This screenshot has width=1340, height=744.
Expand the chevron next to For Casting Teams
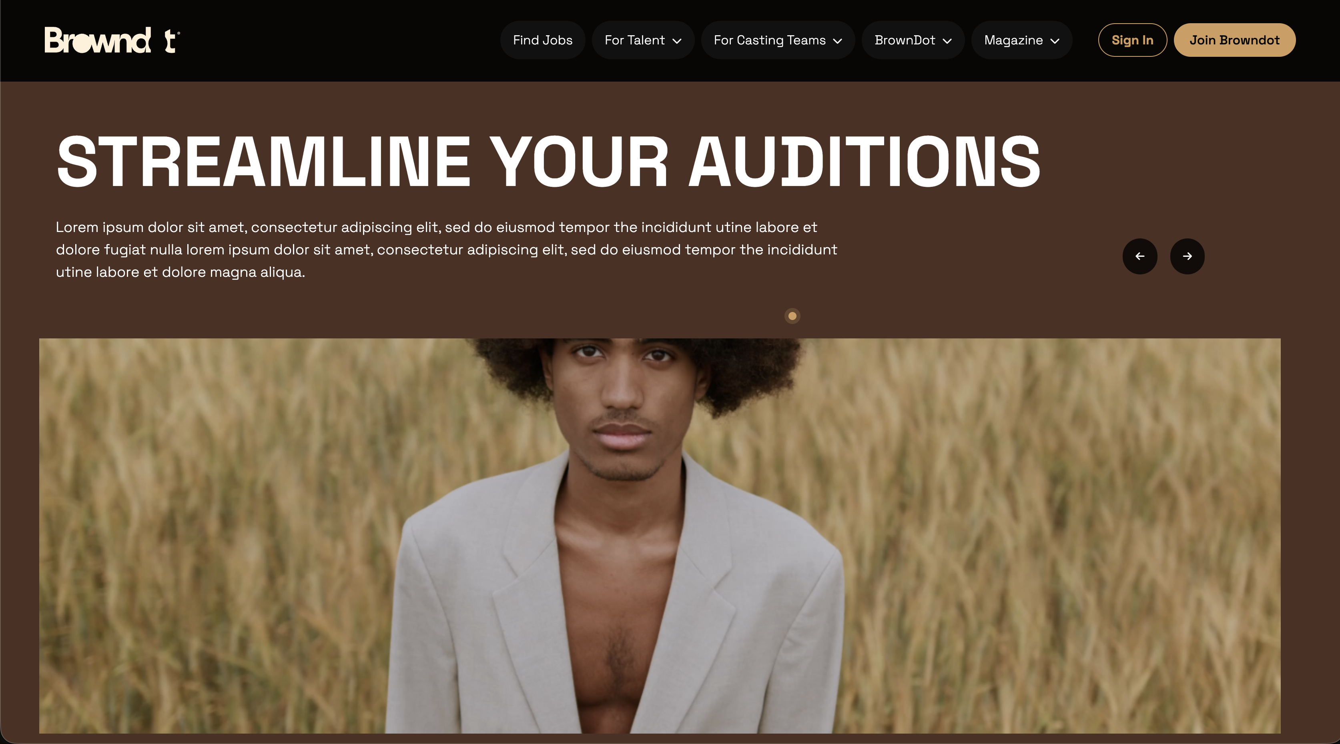coord(837,41)
